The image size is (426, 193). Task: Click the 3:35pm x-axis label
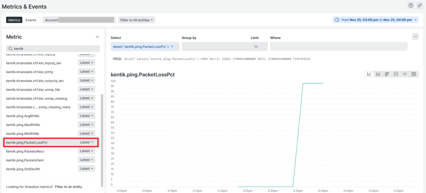(297, 191)
